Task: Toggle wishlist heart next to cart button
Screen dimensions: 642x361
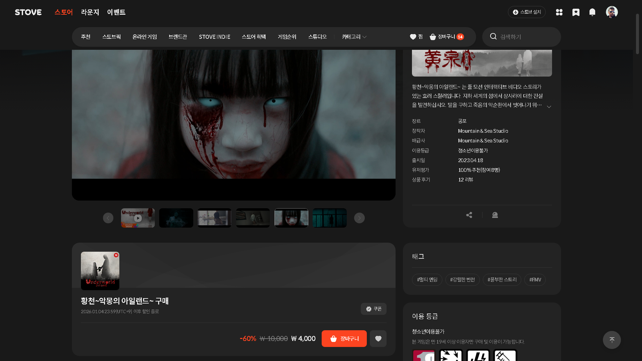Action: coord(378,339)
